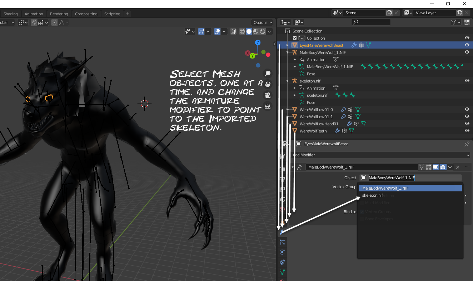473x281 pixels.
Task: Open the Object Data mesh properties tab
Action: point(282,272)
